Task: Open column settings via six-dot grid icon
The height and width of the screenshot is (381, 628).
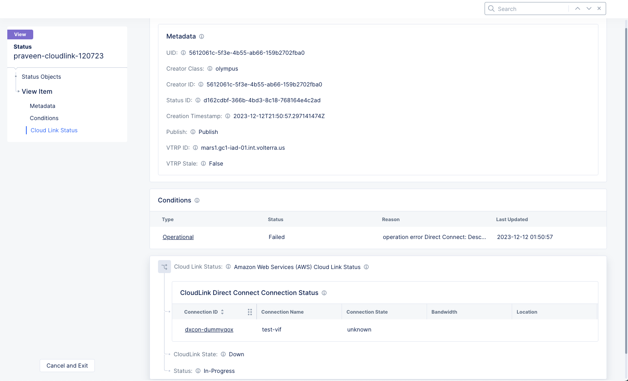Action: coord(250,312)
